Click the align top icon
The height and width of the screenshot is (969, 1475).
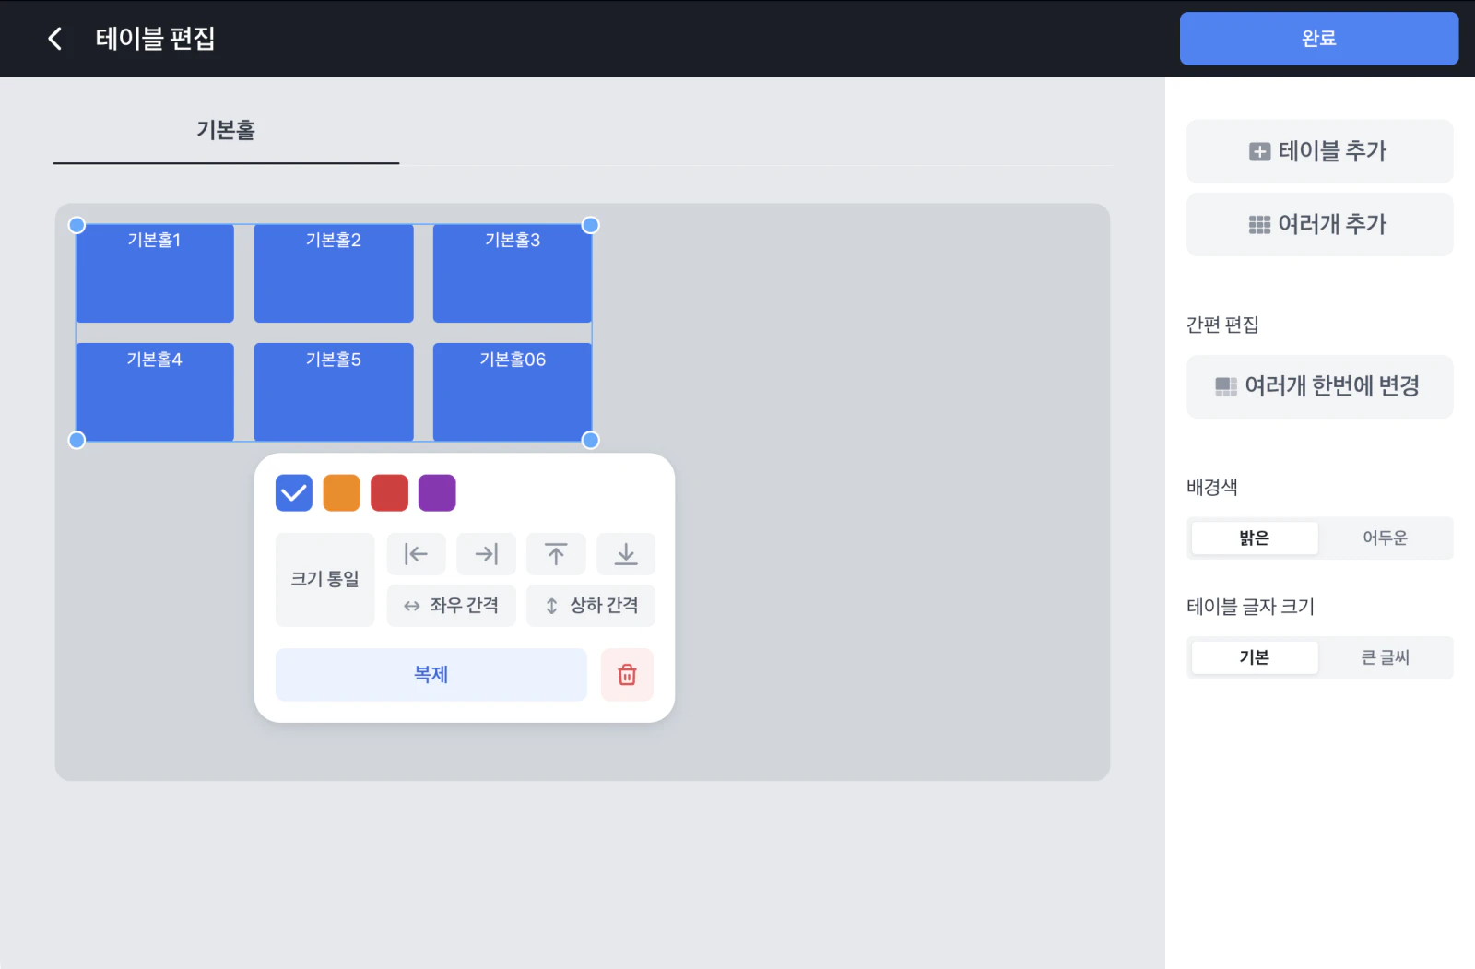556,554
